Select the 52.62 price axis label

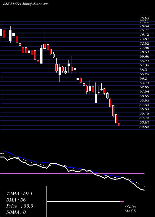[144, 126]
